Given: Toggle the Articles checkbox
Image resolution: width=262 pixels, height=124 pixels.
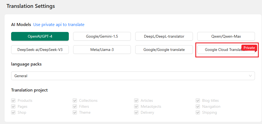Looking at the screenshot, I should [x=136, y=100].
